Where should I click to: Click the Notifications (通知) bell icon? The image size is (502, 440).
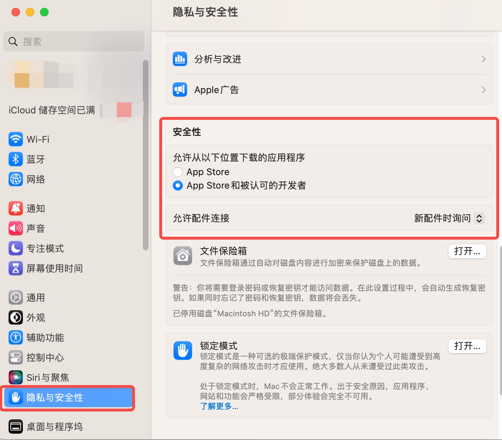[16, 208]
